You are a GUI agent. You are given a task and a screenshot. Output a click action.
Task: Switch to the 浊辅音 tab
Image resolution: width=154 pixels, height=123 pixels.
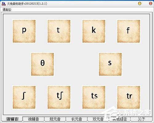point(34,119)
